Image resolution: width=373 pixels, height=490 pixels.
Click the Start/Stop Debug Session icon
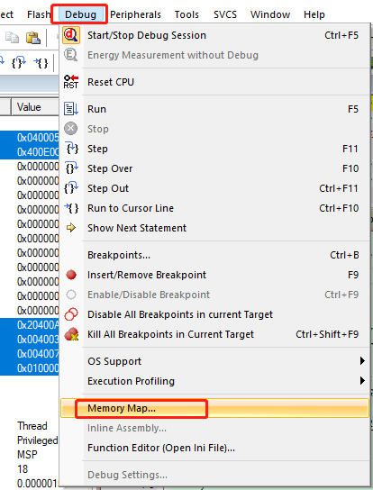71,35
